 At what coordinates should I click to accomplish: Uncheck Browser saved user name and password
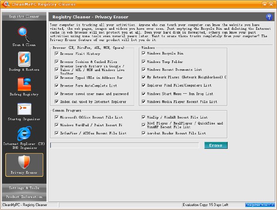click(56, 94)
